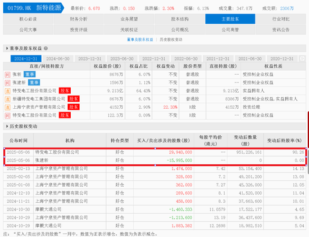Viewport: 309px width, 237px height.
Task: Click the 22.33% change value
Action: (x=170, y=107)
